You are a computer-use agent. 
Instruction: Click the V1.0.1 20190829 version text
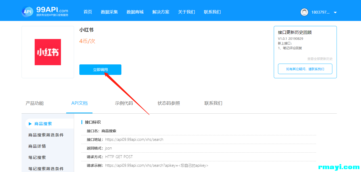(x=290, y=38)
